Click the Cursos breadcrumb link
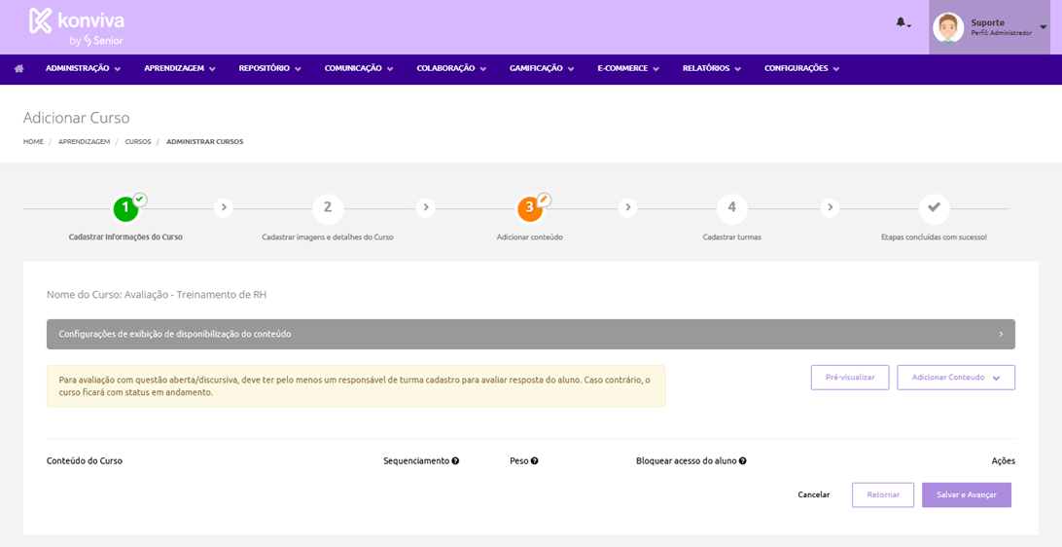This screenshot has height=547, width=1062. pos(138,142)
